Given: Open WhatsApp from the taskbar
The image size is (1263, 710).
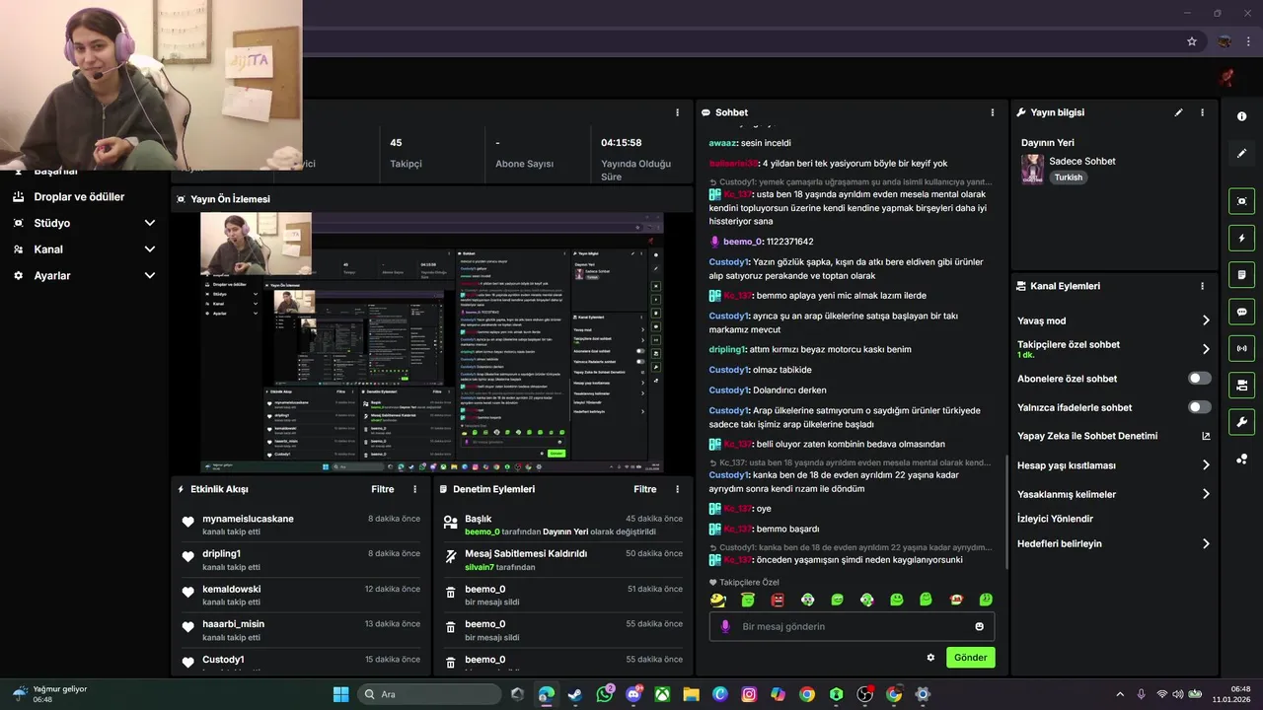Looking at the screenshot, I should 604,694.
